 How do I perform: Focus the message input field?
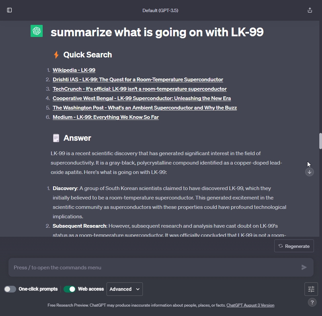tap(155, 267)
